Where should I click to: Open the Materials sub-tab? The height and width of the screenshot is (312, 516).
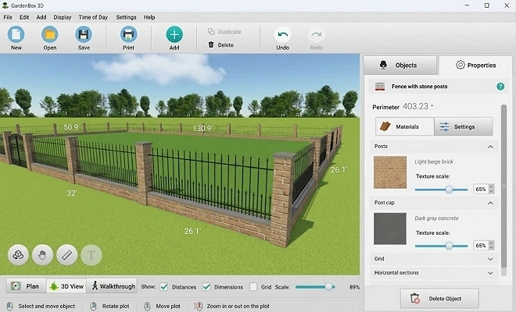pos(405,126)
